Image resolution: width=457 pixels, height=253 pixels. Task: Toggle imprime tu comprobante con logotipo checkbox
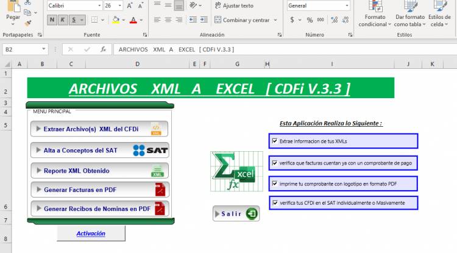275,184
